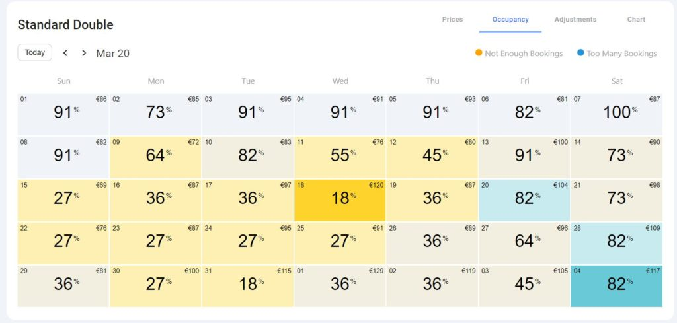This screenshot has width=677, height=323.
Task: Click Saturday 28 cell priced €109
Action: pyautogui.click(x=617, y=243)
